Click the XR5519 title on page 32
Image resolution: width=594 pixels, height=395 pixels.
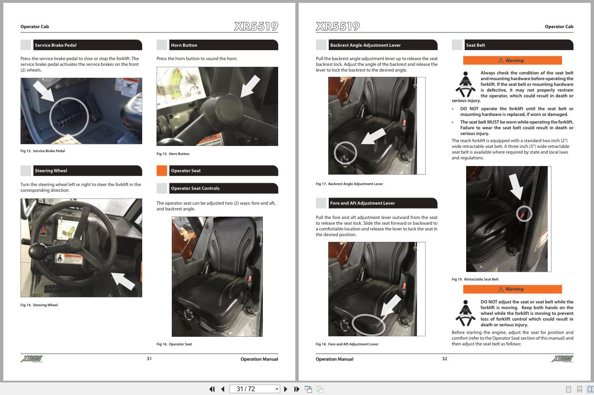point(338,26)
